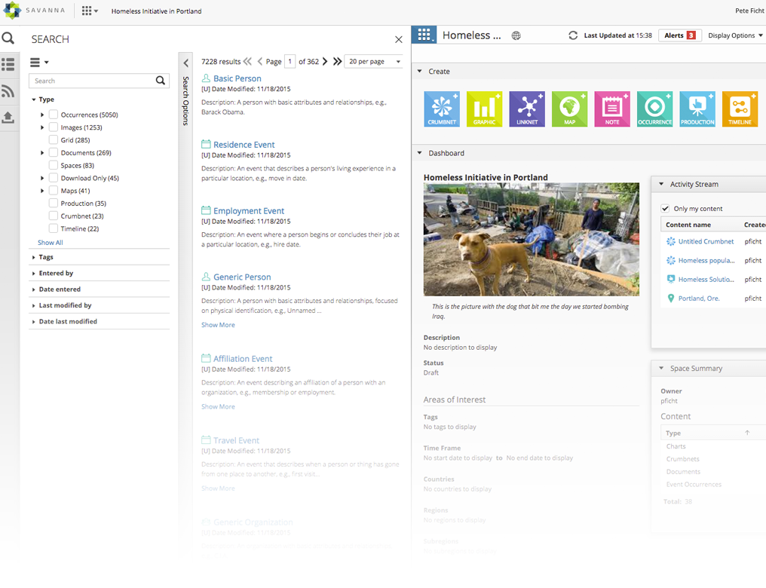The image size is (766, 588).
Task: Check the Grid (285) checkbox
Action: 54,139
